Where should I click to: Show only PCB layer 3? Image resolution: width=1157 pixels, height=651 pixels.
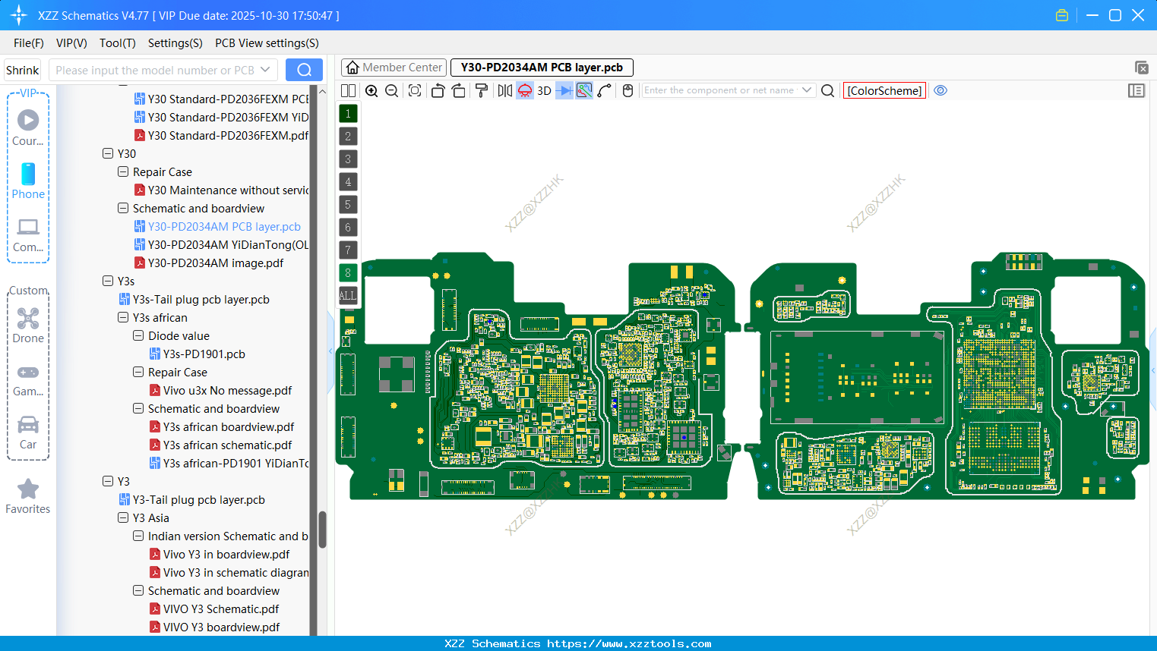tap(347, 159)
